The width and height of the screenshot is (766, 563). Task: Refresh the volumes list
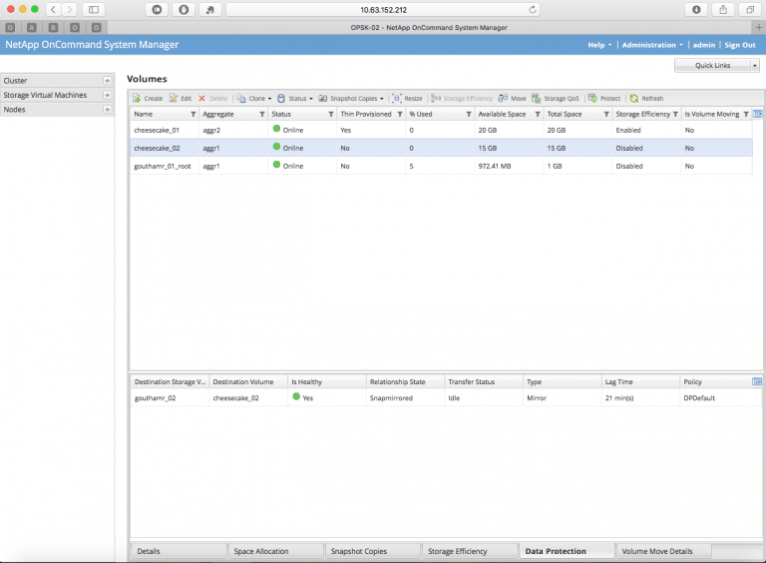click(x=634, y=99)
